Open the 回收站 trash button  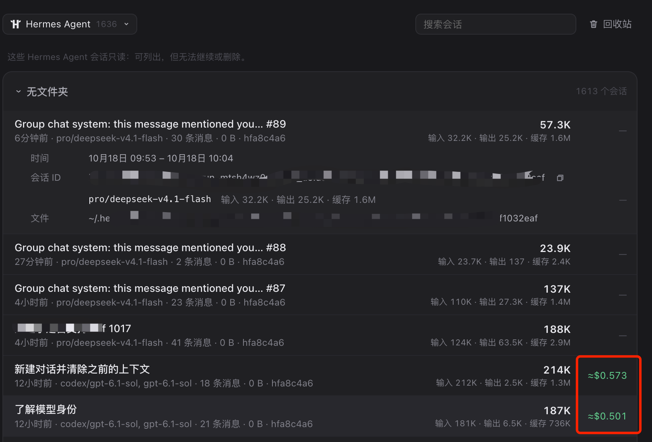[611, 24]
